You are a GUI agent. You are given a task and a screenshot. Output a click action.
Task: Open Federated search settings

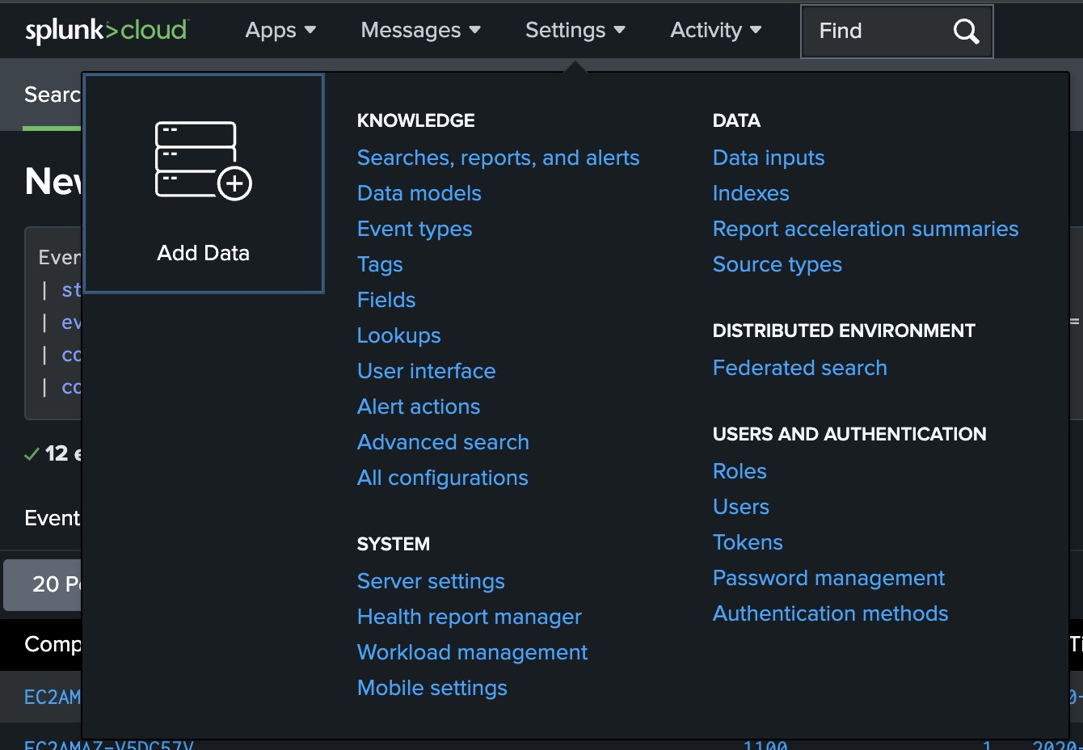[799, 368]
